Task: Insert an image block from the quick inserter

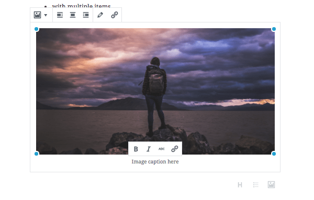Action: click(271, 185)
